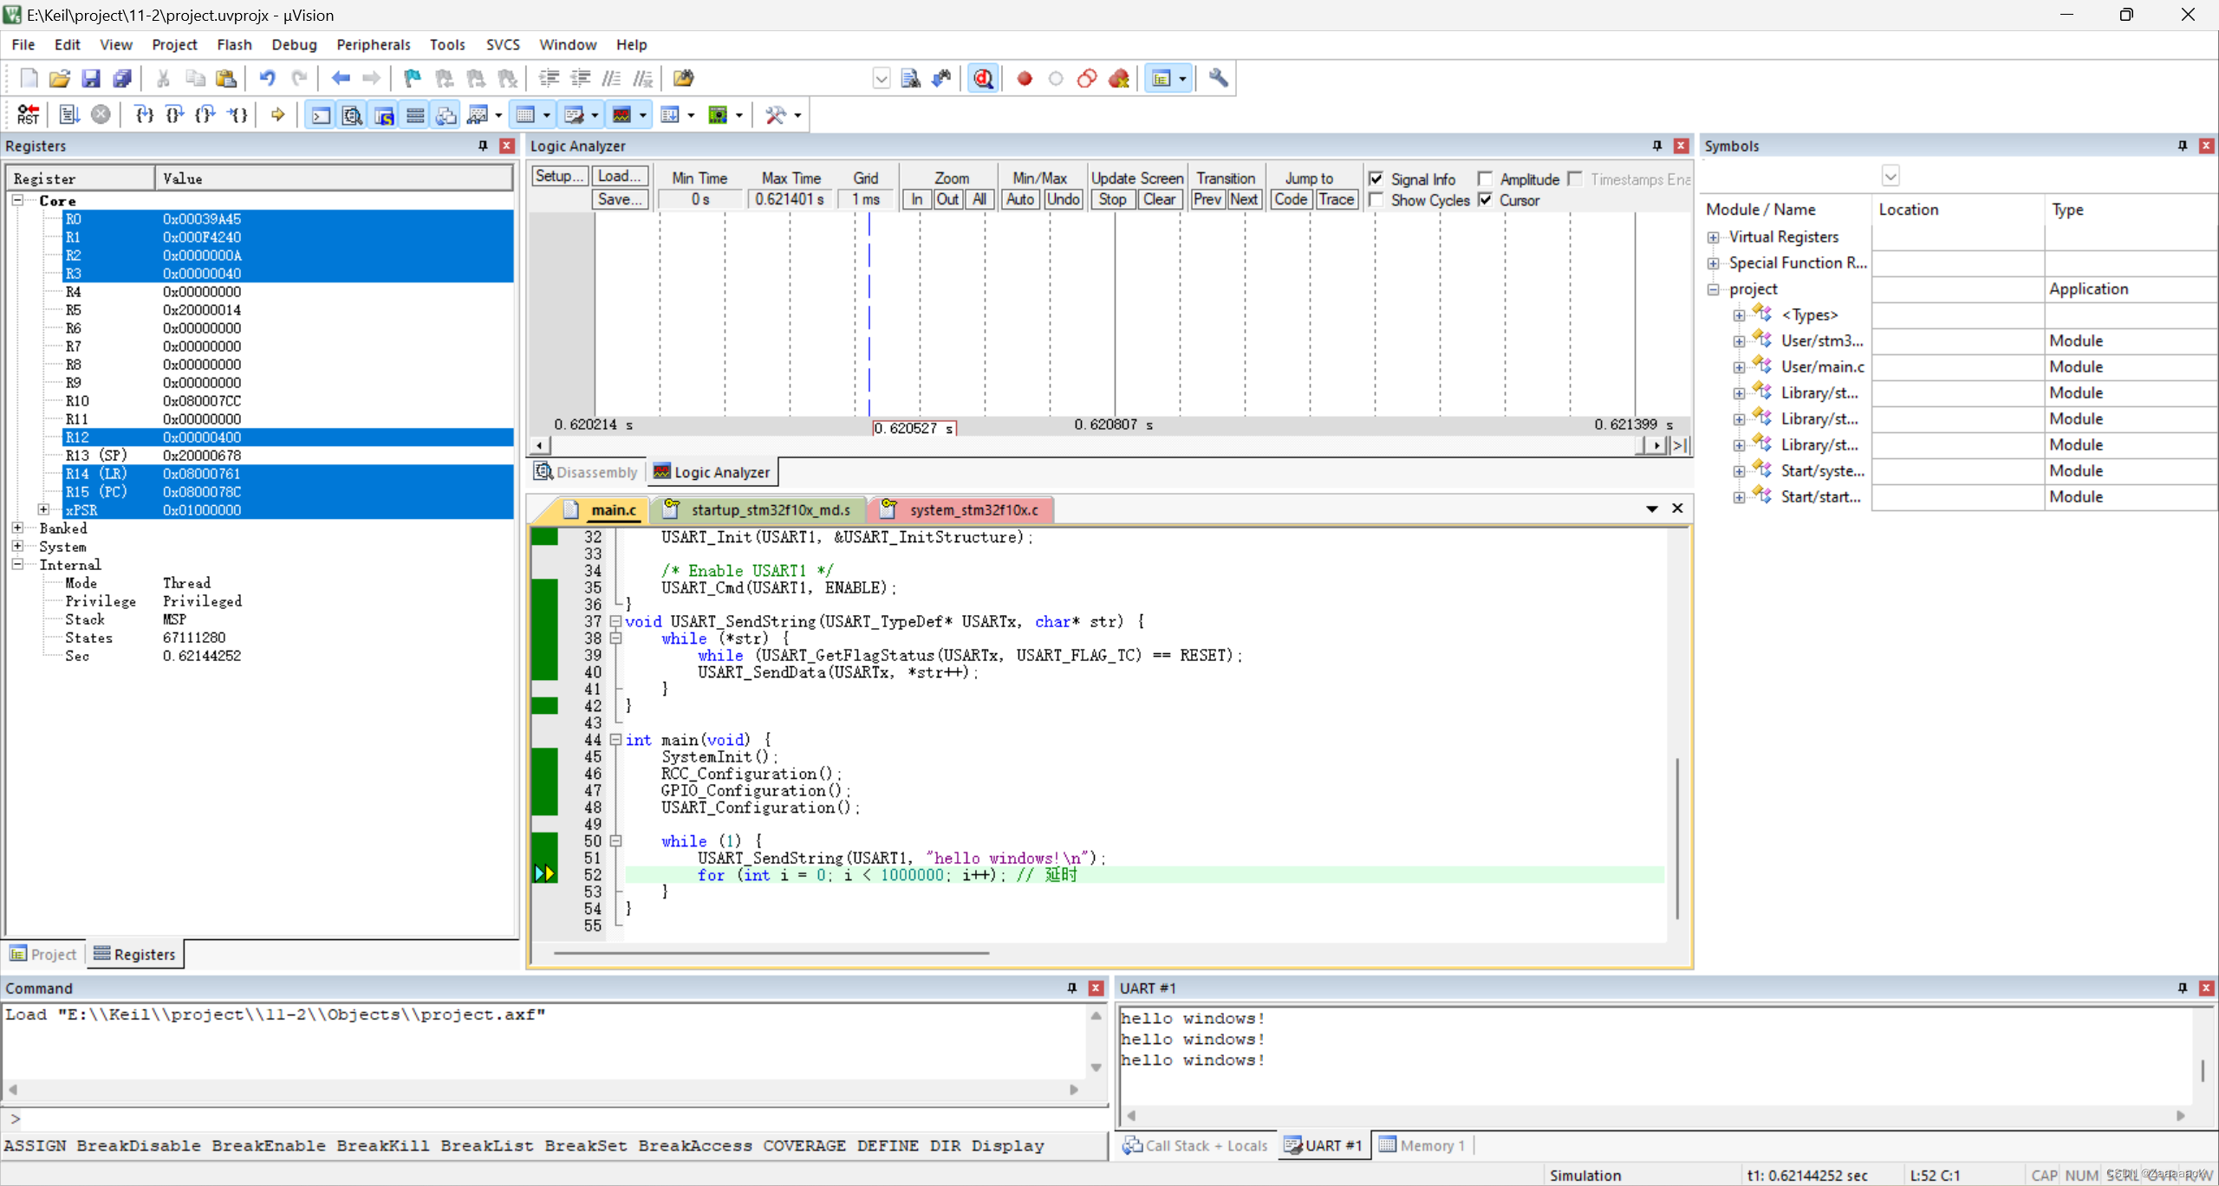Switch to Disassembly tab
The image size is (2219, 1186).
pos(586,472)
